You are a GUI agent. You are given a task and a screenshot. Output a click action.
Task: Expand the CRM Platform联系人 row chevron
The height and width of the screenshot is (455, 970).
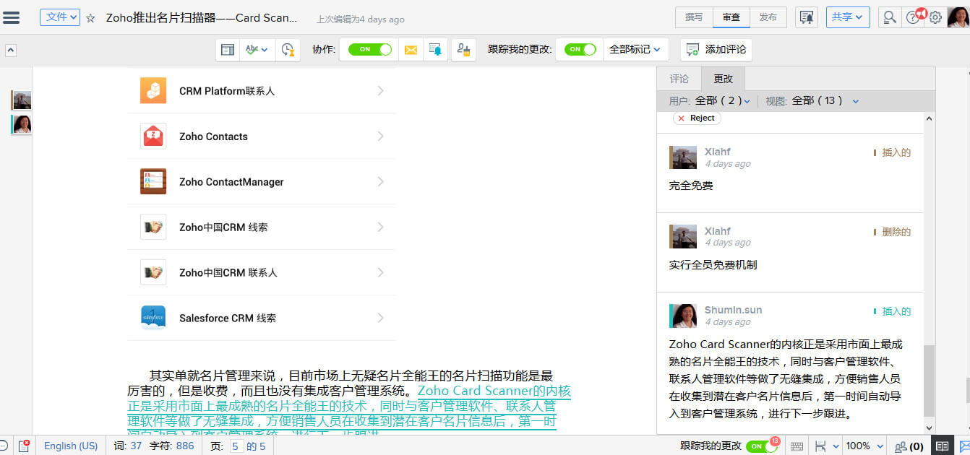coord(380,91)
